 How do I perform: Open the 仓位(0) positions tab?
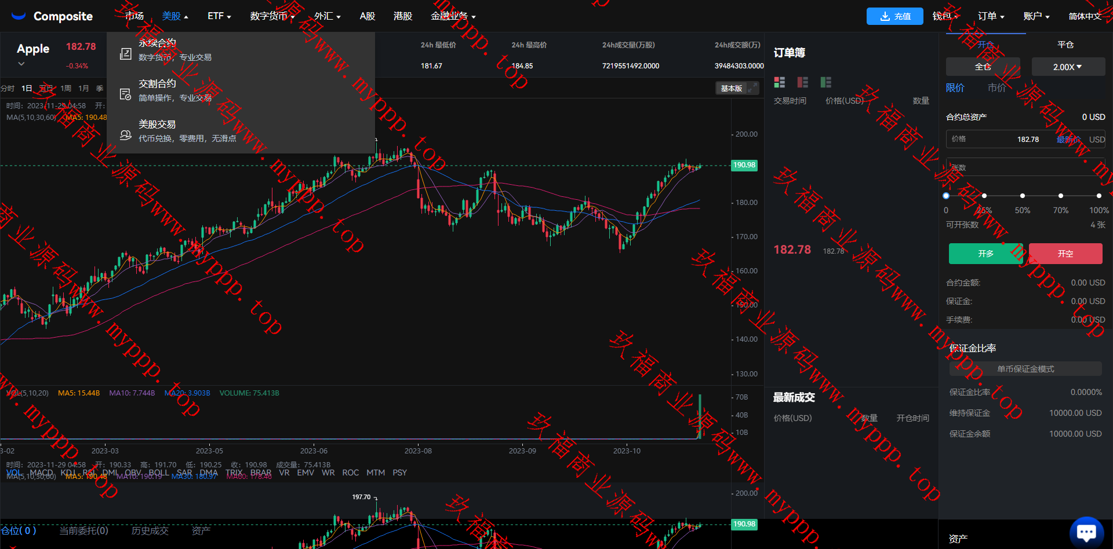click(x=19, y=530)
